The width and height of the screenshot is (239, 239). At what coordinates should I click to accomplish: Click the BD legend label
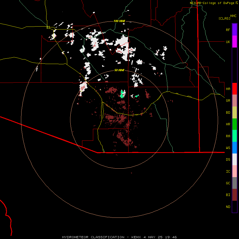click(x=228, y=113)
